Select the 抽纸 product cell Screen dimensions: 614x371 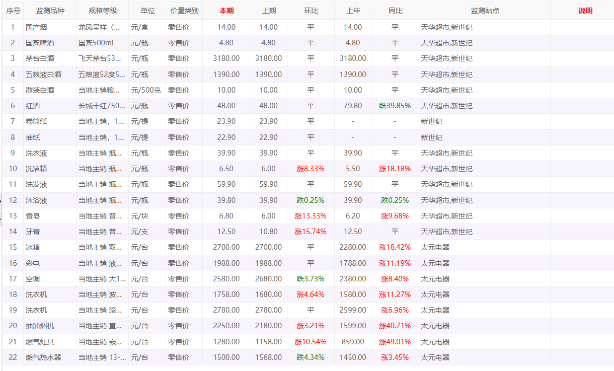pos(50,137)
